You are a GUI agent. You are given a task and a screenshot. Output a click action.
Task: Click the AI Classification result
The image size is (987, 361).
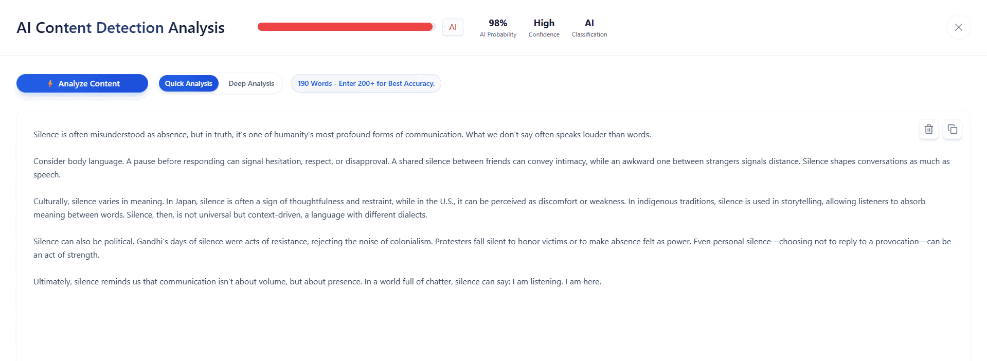[x=589, y=28]
